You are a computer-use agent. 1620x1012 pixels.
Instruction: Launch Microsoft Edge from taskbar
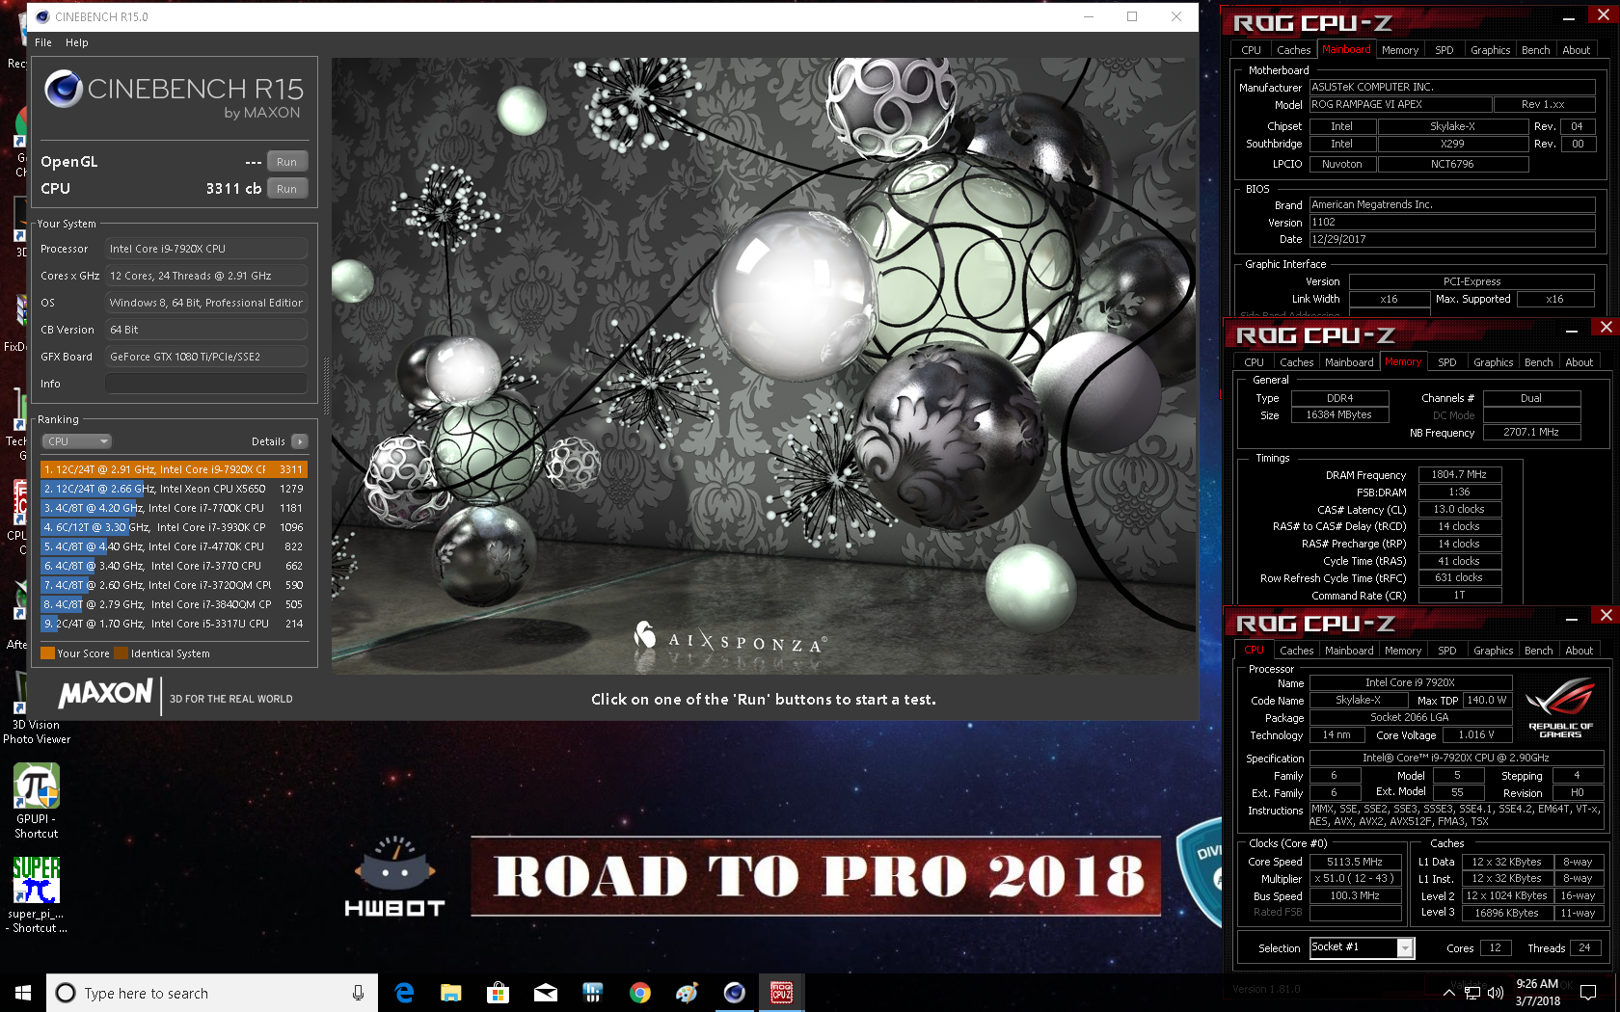[404, 993]
